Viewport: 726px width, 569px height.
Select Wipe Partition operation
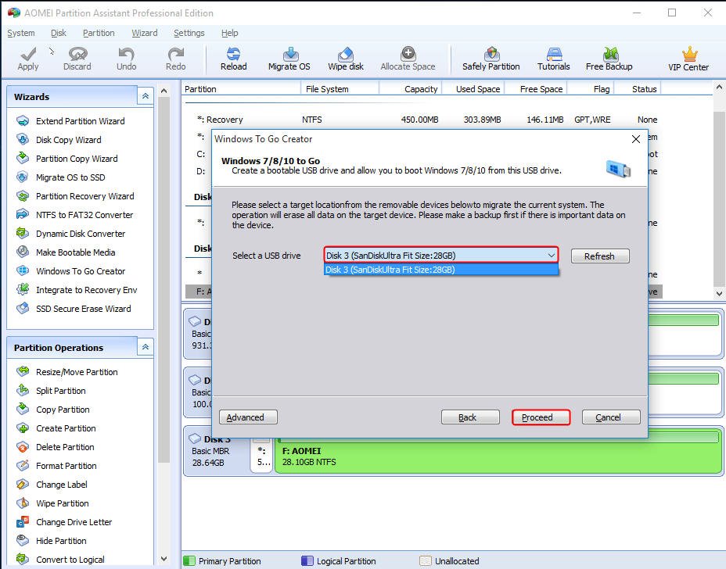point(52,503)
